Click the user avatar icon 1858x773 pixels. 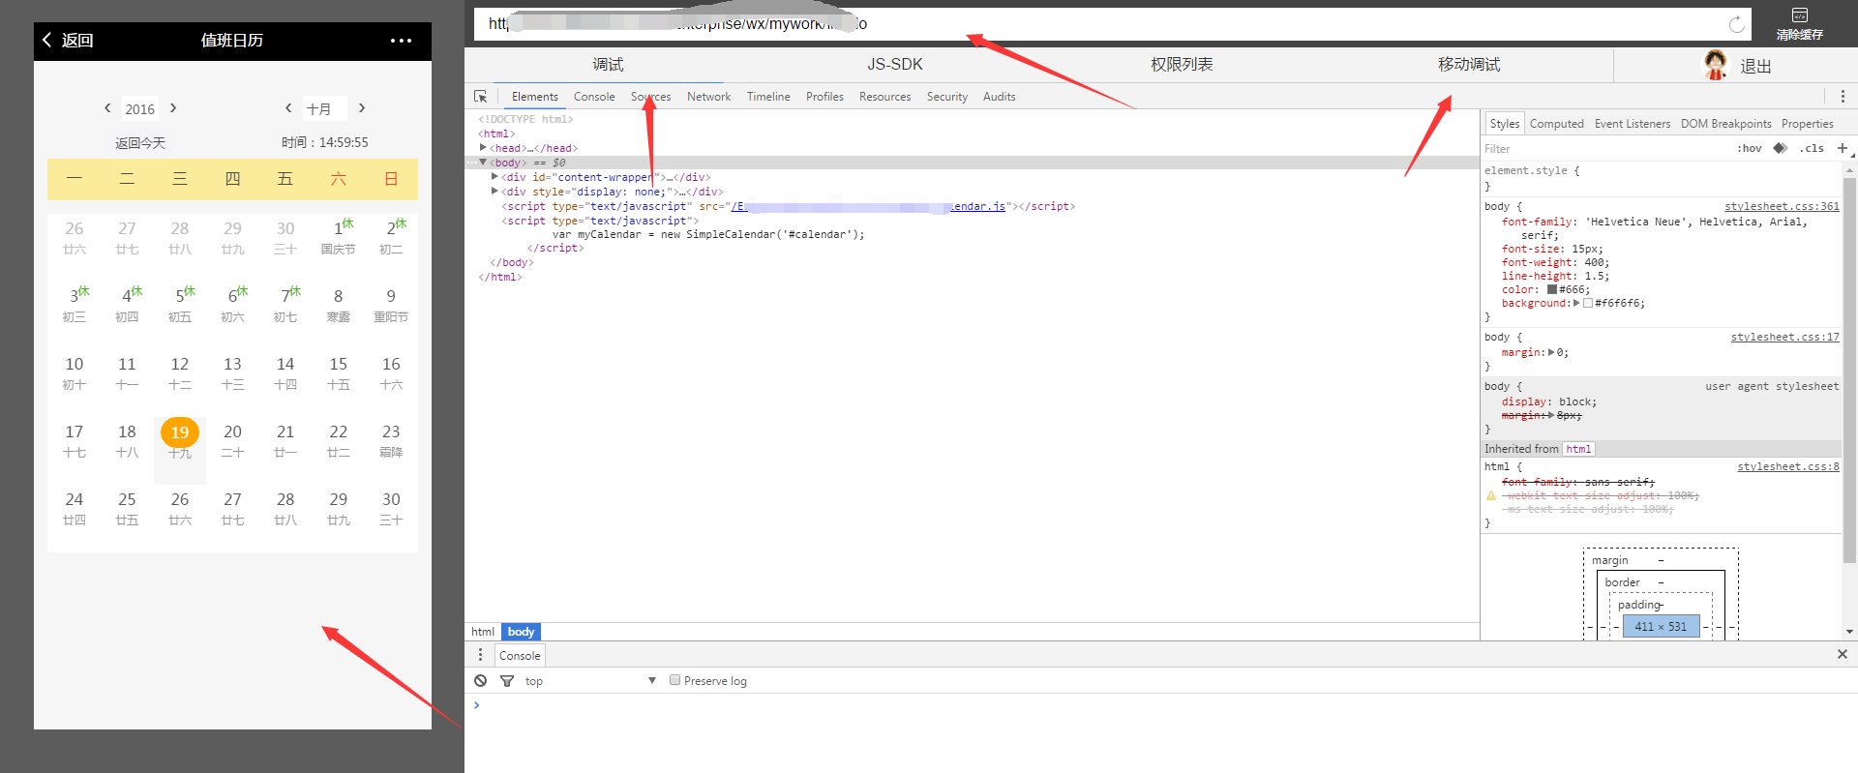point(1716,65)
